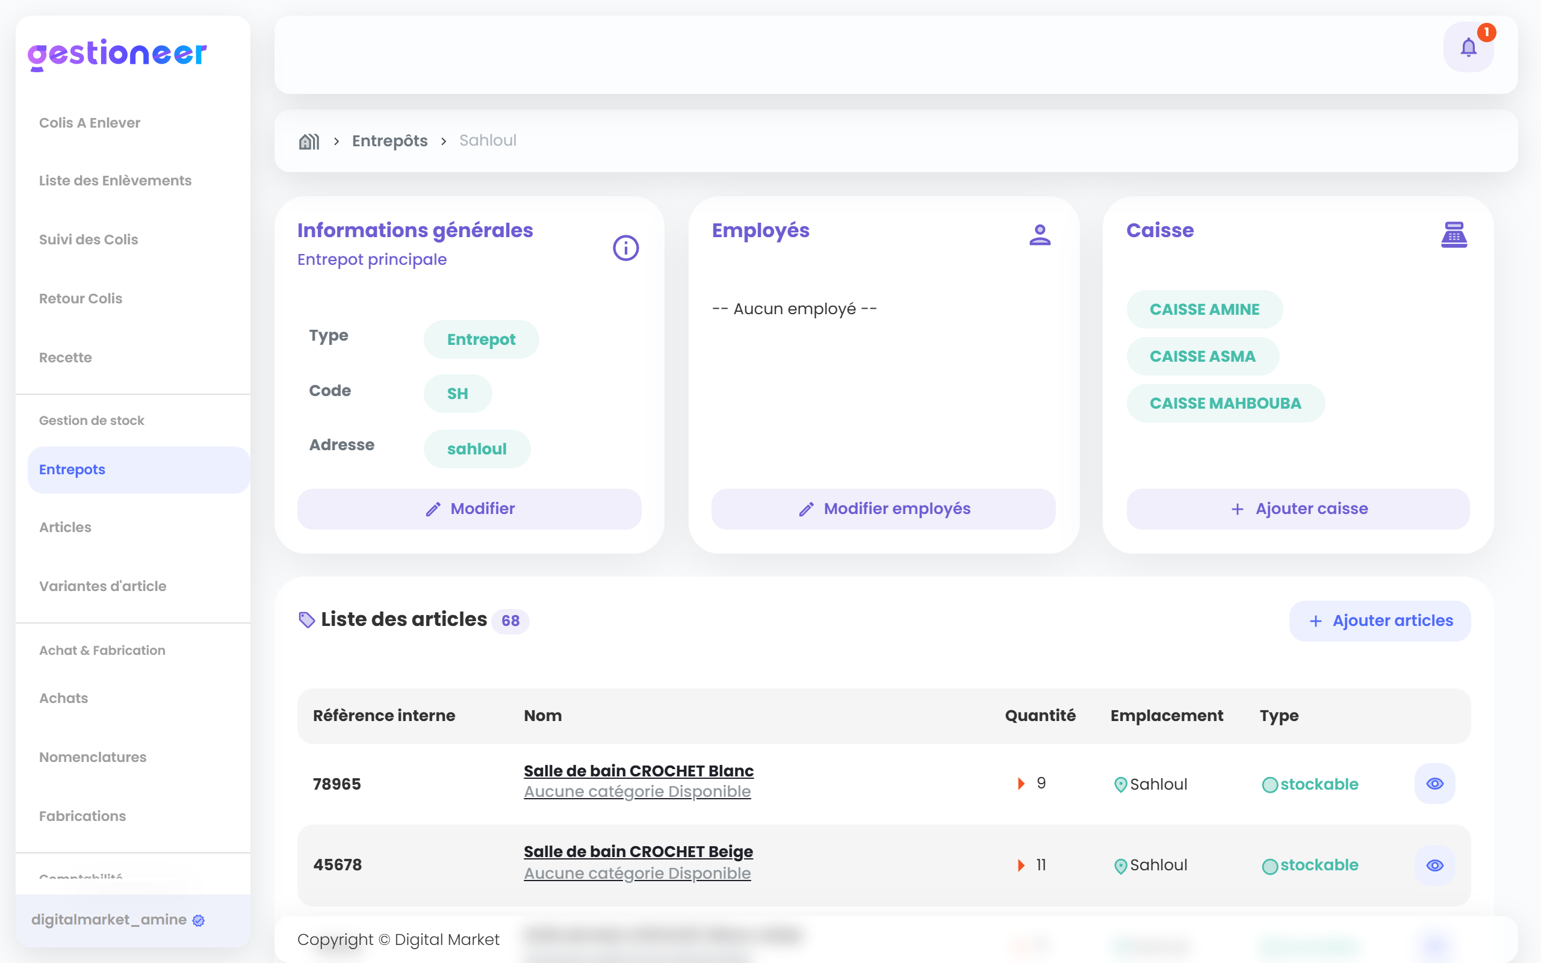
Task: Click Référence interne column header
Action: pyautogui.click(x=384, y=716)
